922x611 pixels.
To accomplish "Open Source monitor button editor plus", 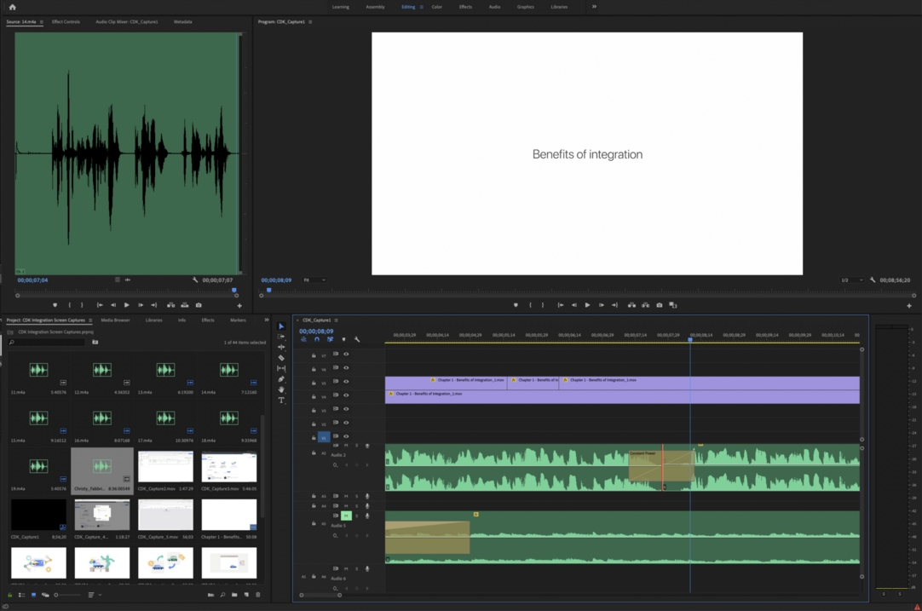I will pos(239,306).
